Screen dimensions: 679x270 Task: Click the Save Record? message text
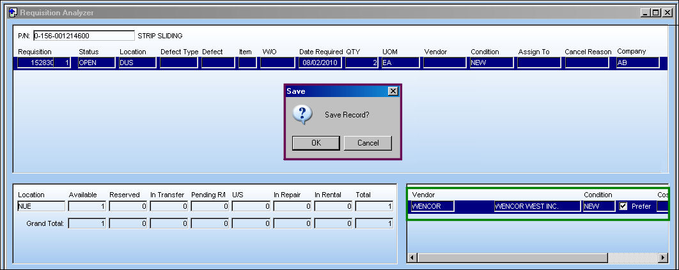347,116
